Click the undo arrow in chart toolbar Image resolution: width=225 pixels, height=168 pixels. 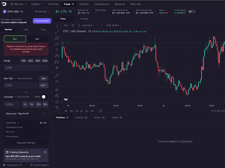[x=97, y=25]
